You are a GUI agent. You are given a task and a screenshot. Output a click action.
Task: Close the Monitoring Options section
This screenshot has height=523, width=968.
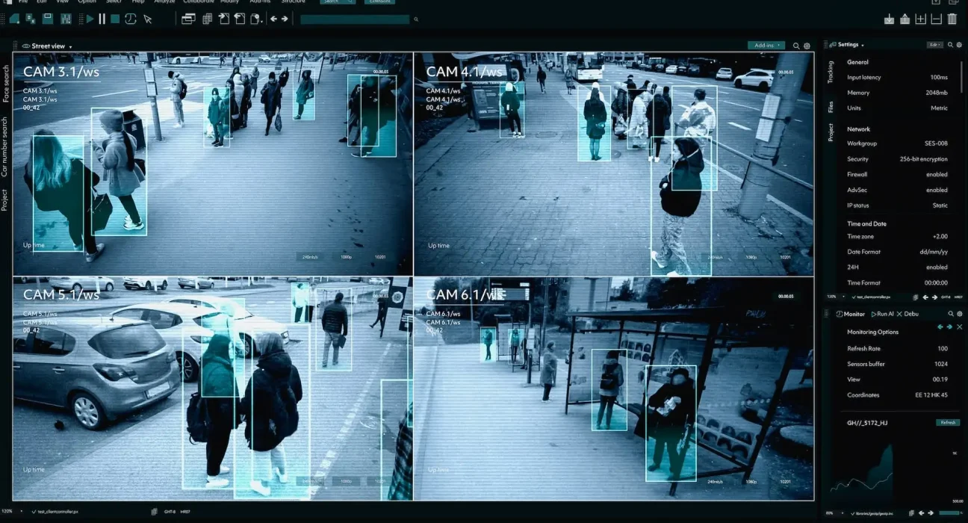[960, 327]
